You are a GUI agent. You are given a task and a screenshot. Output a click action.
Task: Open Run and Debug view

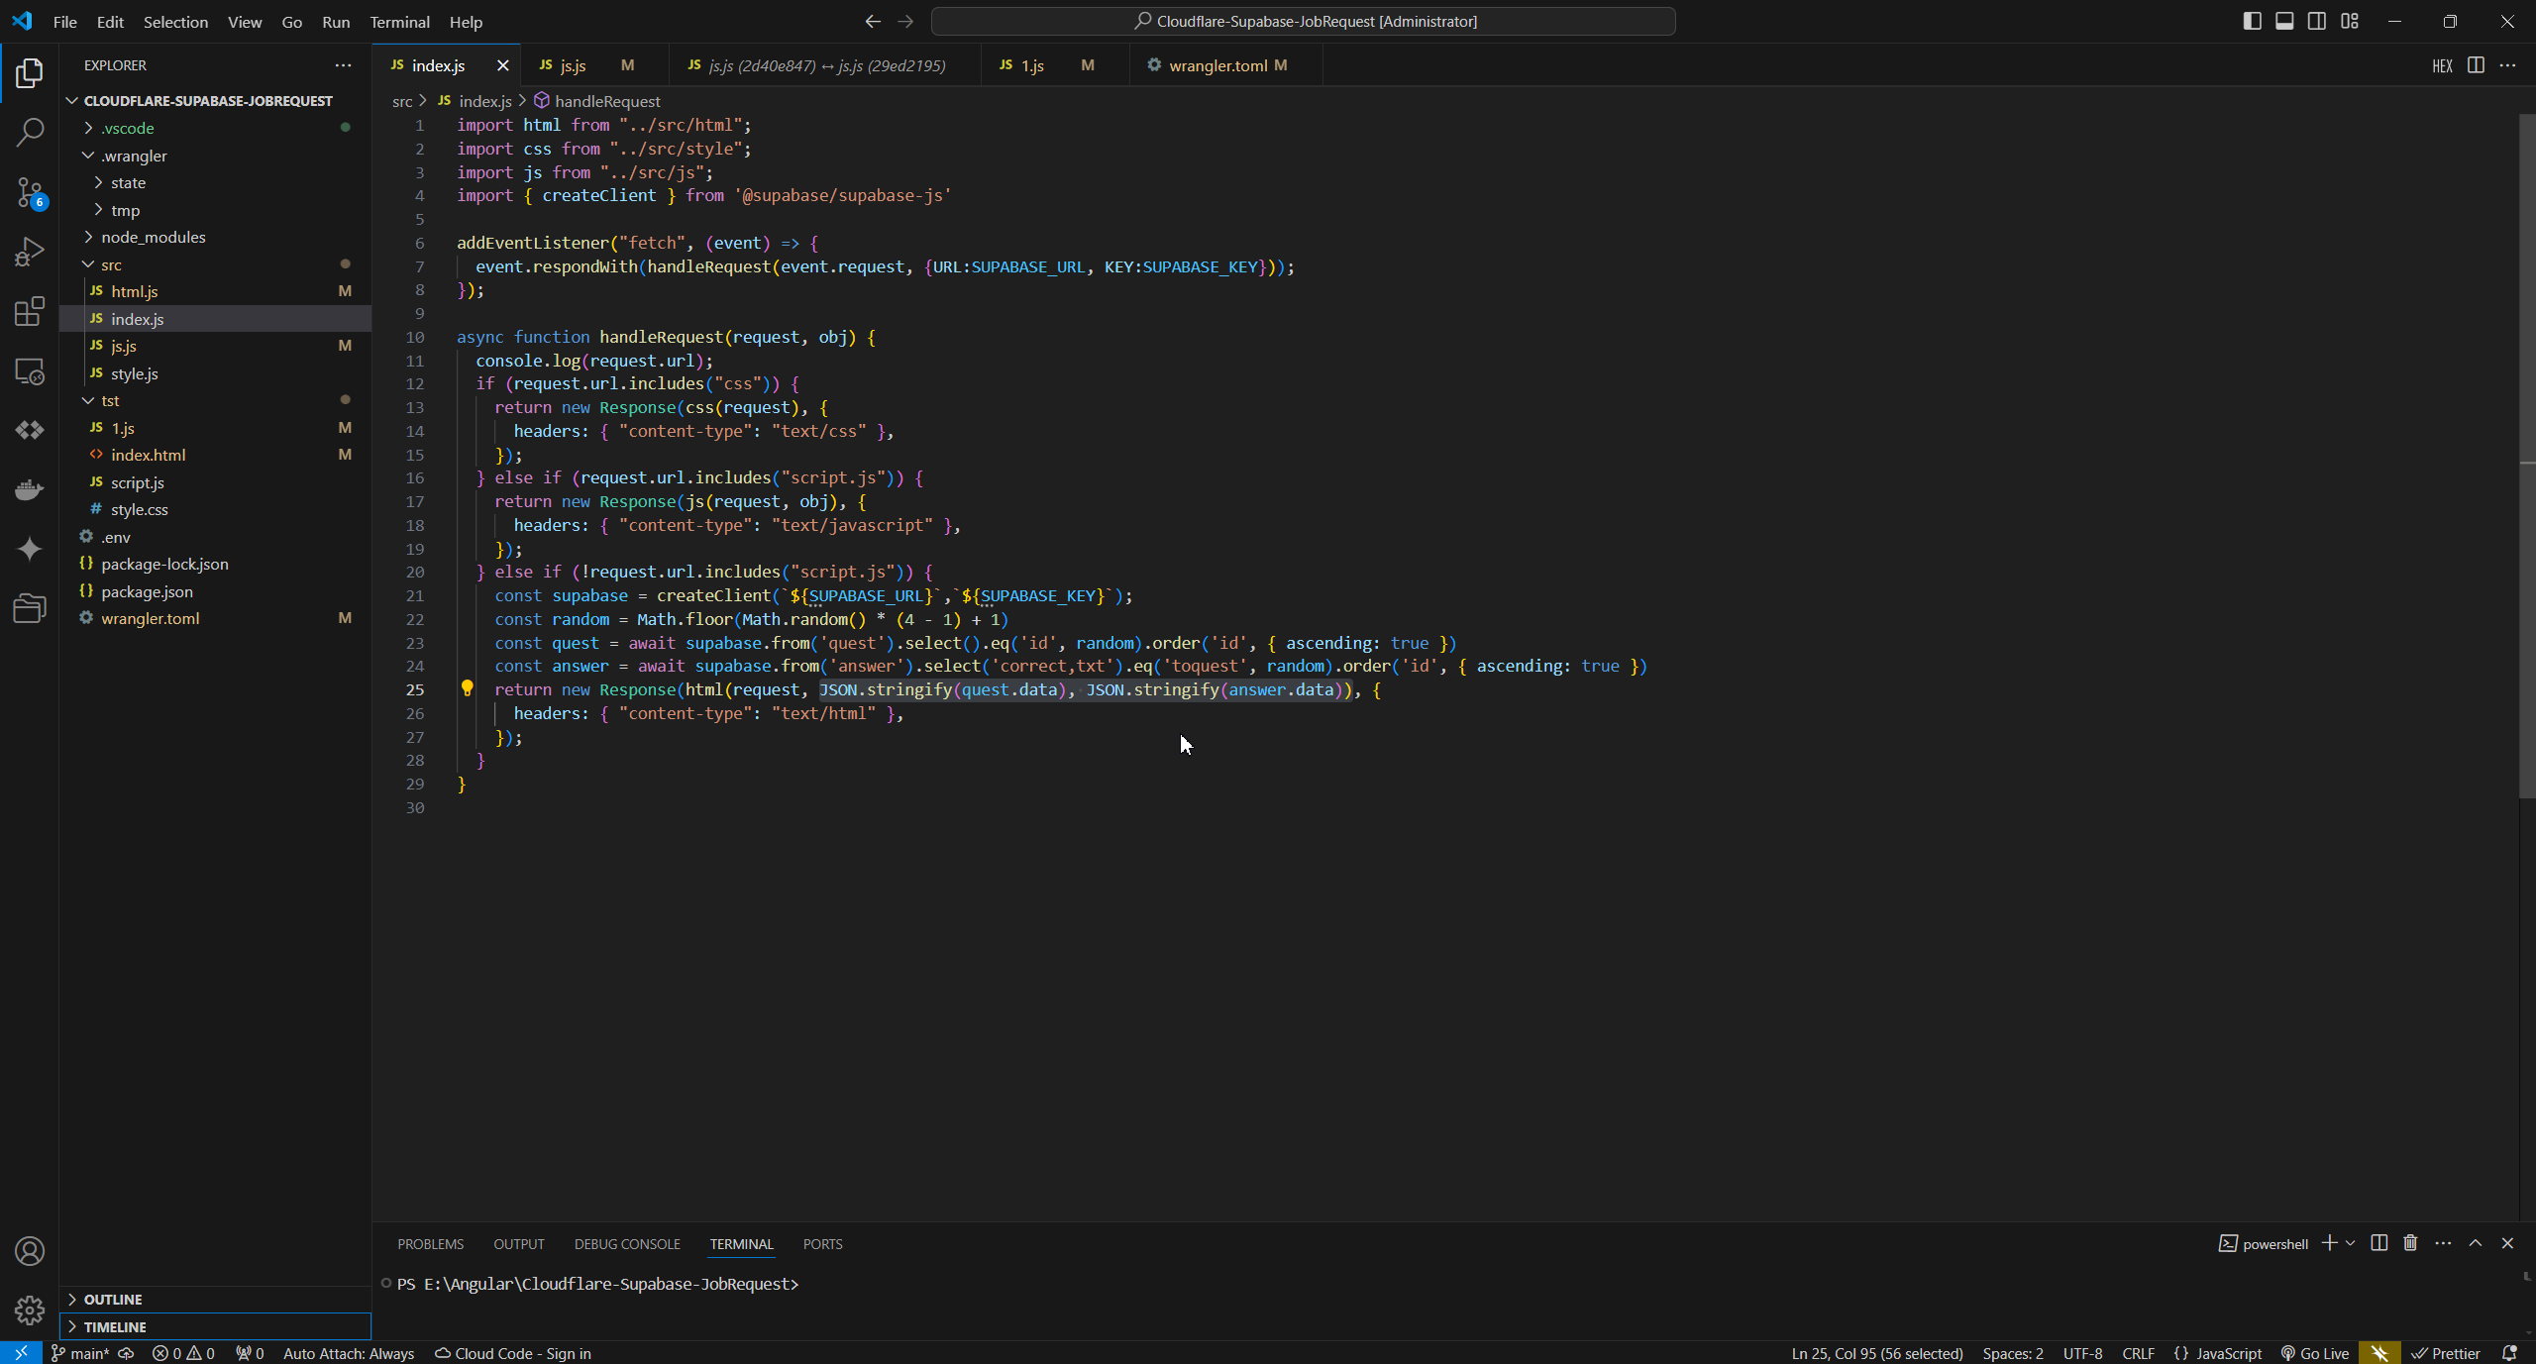(x=30, y=253)
